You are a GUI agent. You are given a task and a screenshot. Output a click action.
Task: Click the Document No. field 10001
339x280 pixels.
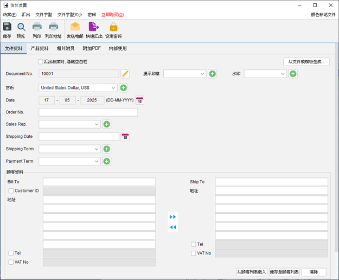pos(79,74)
